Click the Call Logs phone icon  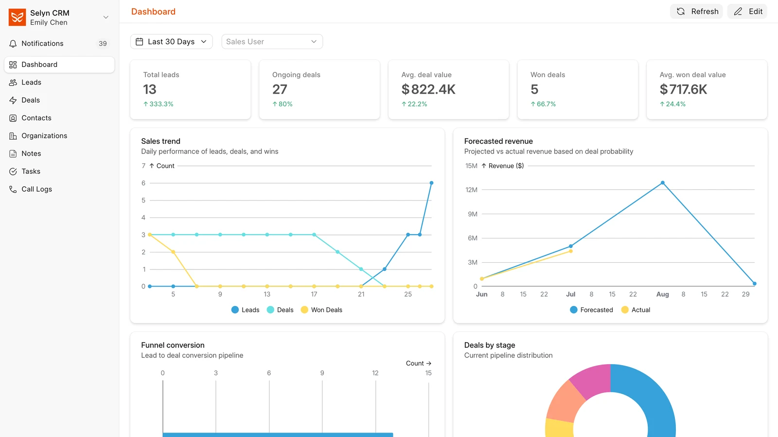(x=13, y=189)
